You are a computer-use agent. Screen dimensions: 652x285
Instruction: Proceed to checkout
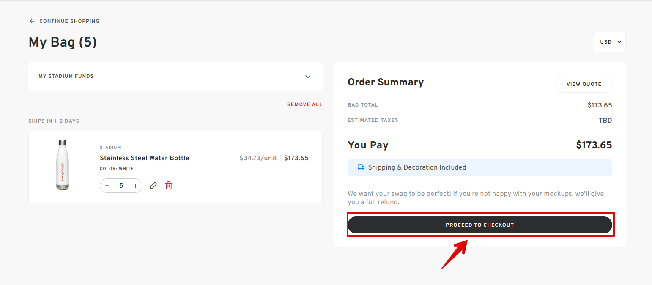[x=480, y=225]
